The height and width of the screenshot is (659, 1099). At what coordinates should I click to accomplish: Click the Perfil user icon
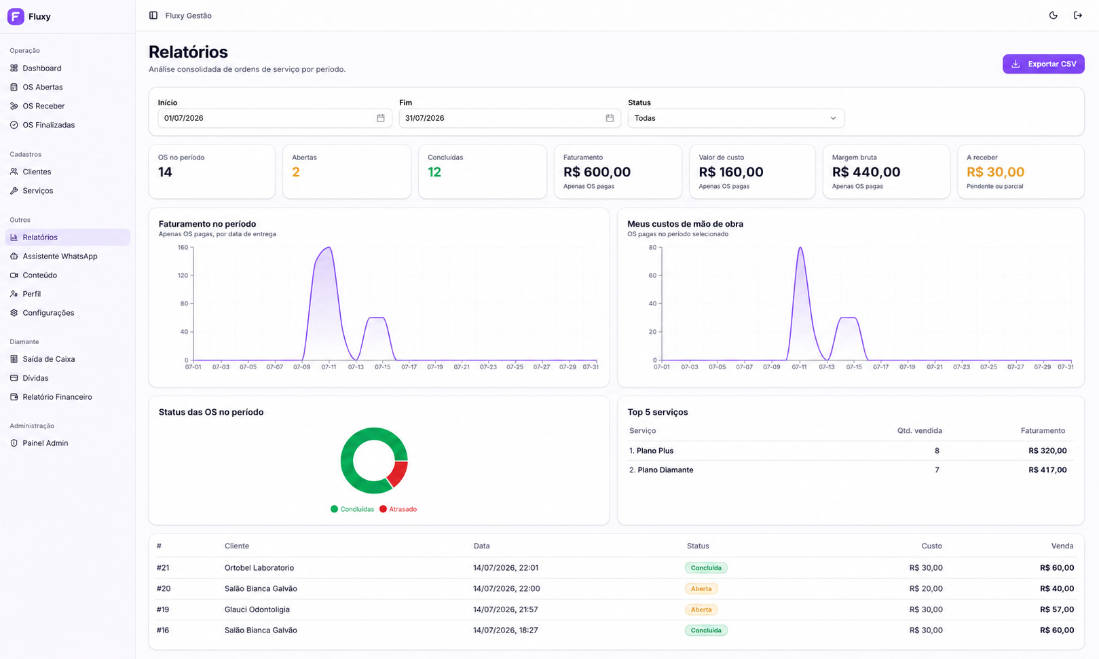pyautogui.click(x=14, y=294)
